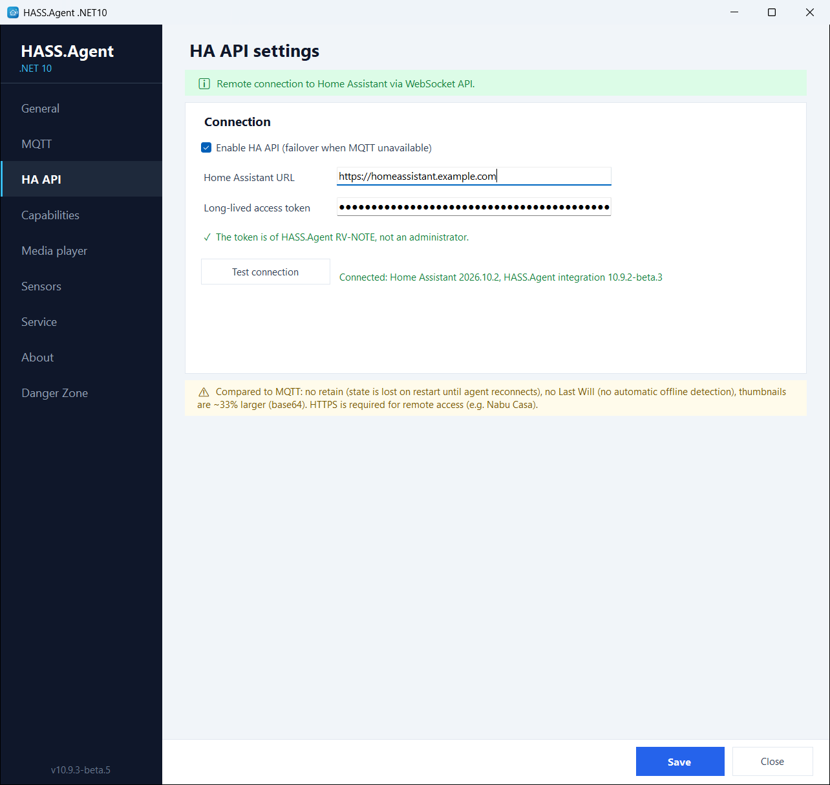This screenshot has width=830, height=785.
Task: Open the Danger Zone section
Action: click(x=81, y=392)
